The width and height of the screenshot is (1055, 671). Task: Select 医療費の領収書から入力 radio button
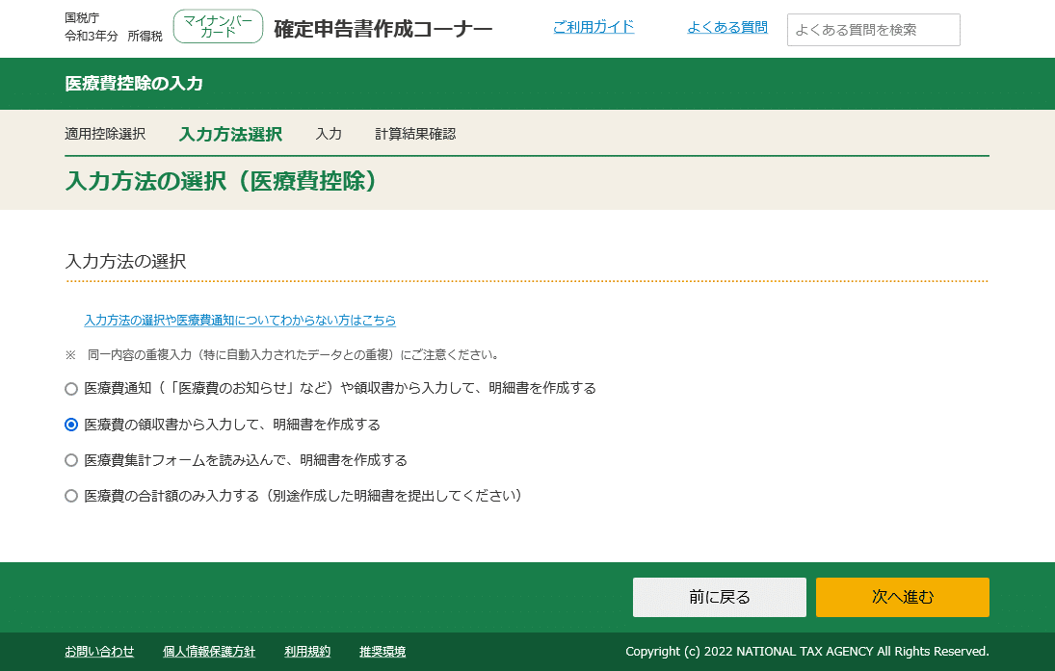tap(71, 425)
